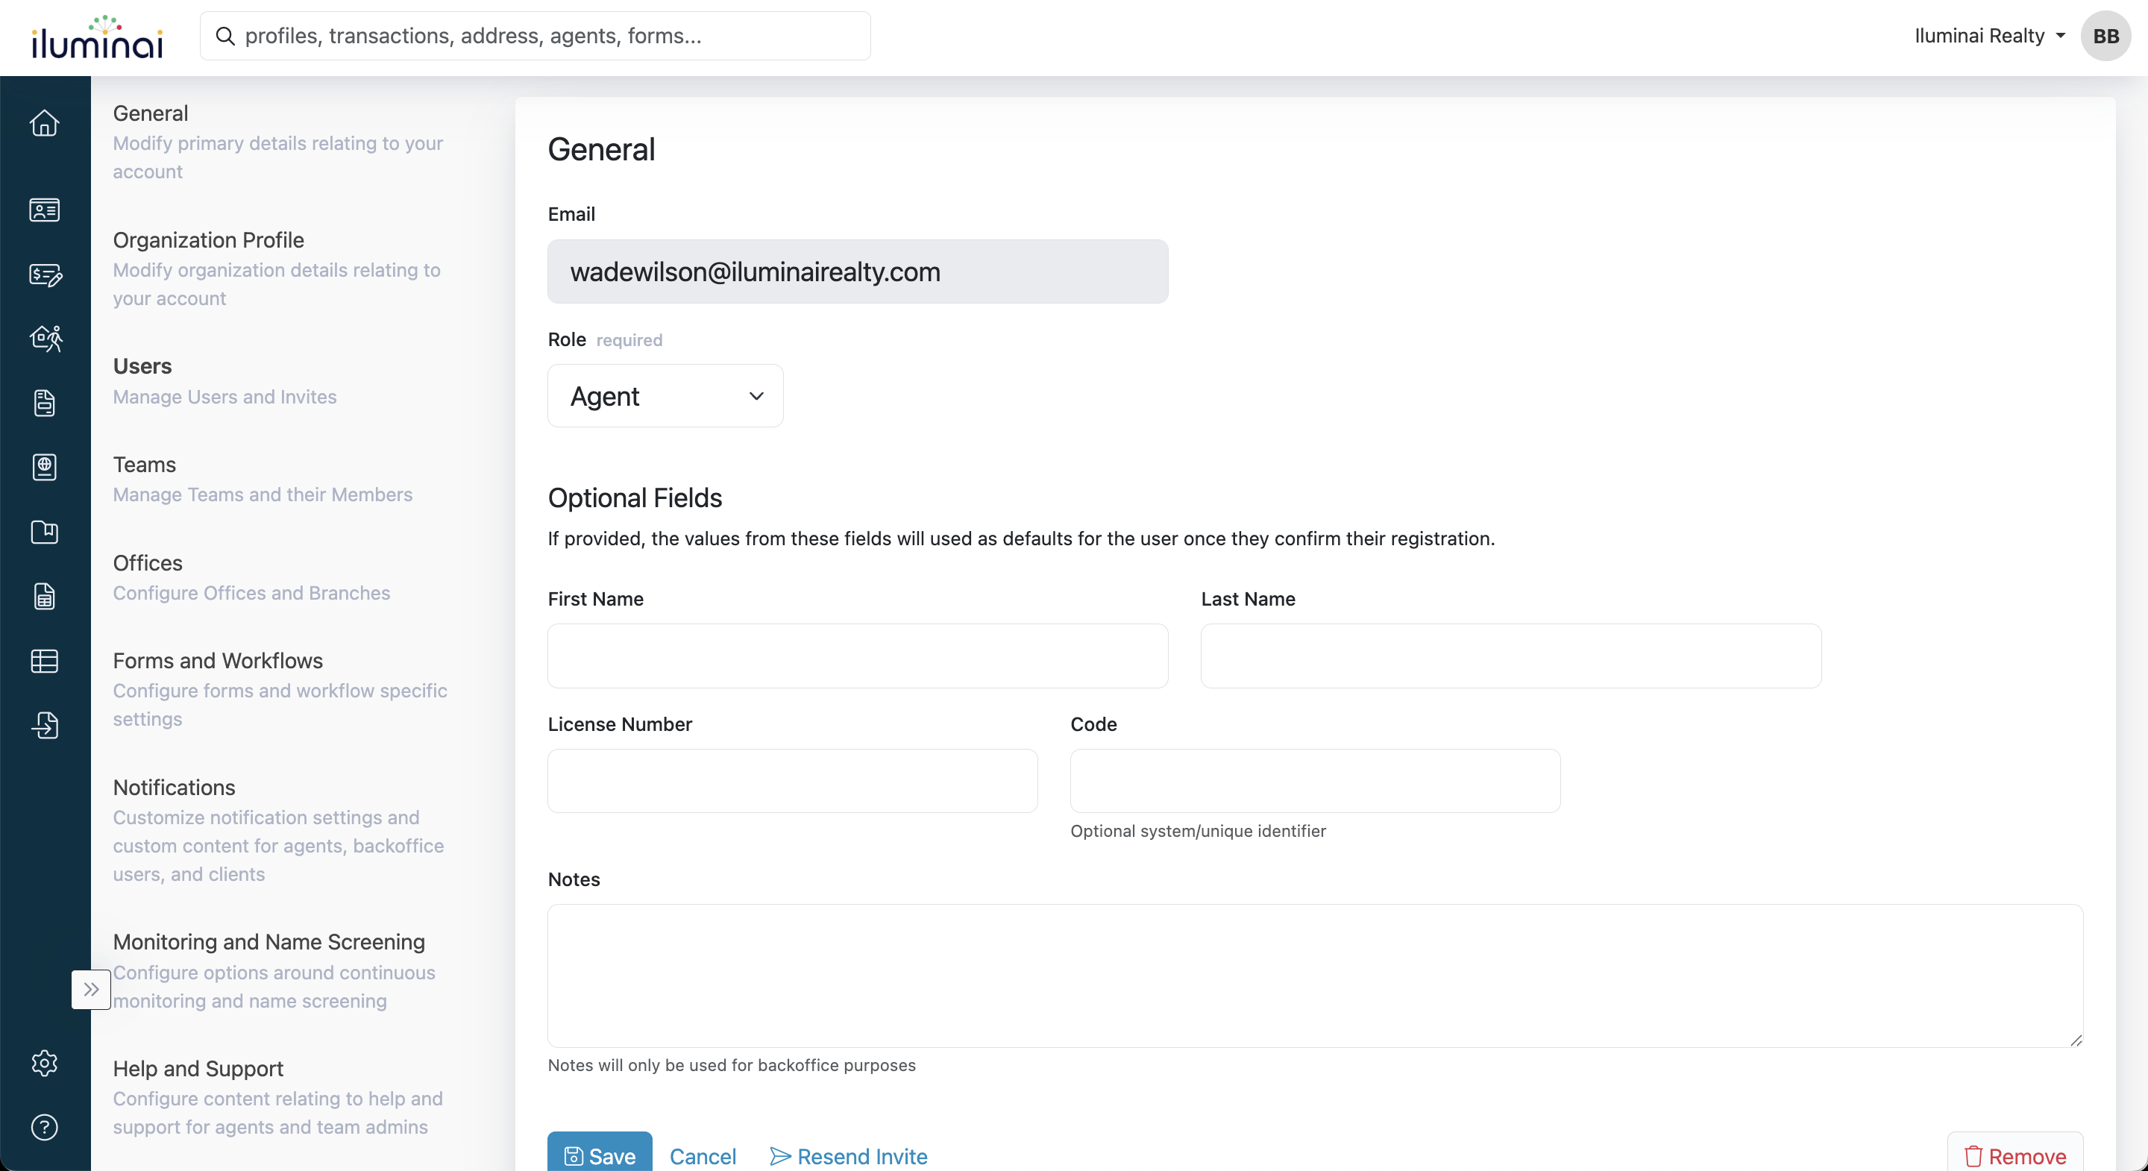
Task: Go to Forms and Workflows settings
Action: click(218, 661)
